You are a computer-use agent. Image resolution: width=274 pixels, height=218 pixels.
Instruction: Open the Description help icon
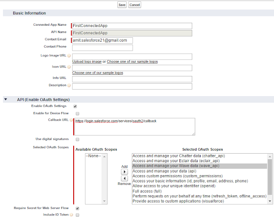pos(69,85)
